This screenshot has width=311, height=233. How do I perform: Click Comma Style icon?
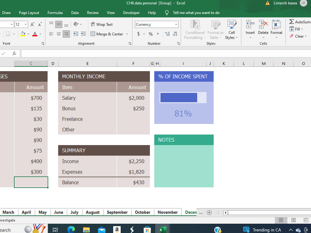point(158,34)
